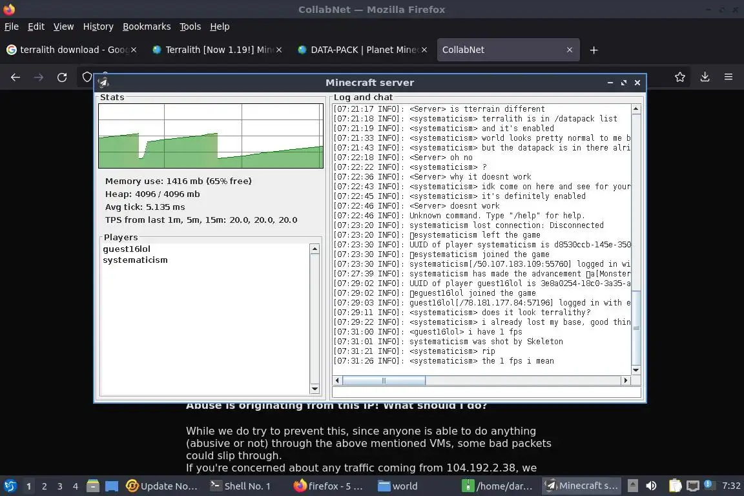Viewport: 744px width, 496px height.
Task: Click the 'systematicism was shot by Skeleton' log line
Action: (x=448, y=341)
